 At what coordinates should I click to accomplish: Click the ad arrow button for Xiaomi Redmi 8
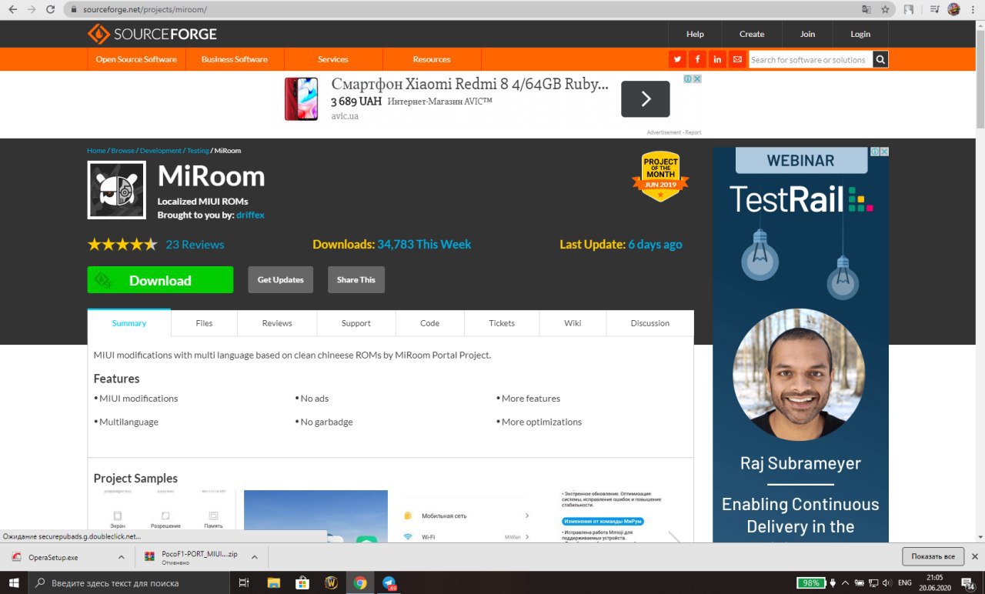[x=646, y=98]
